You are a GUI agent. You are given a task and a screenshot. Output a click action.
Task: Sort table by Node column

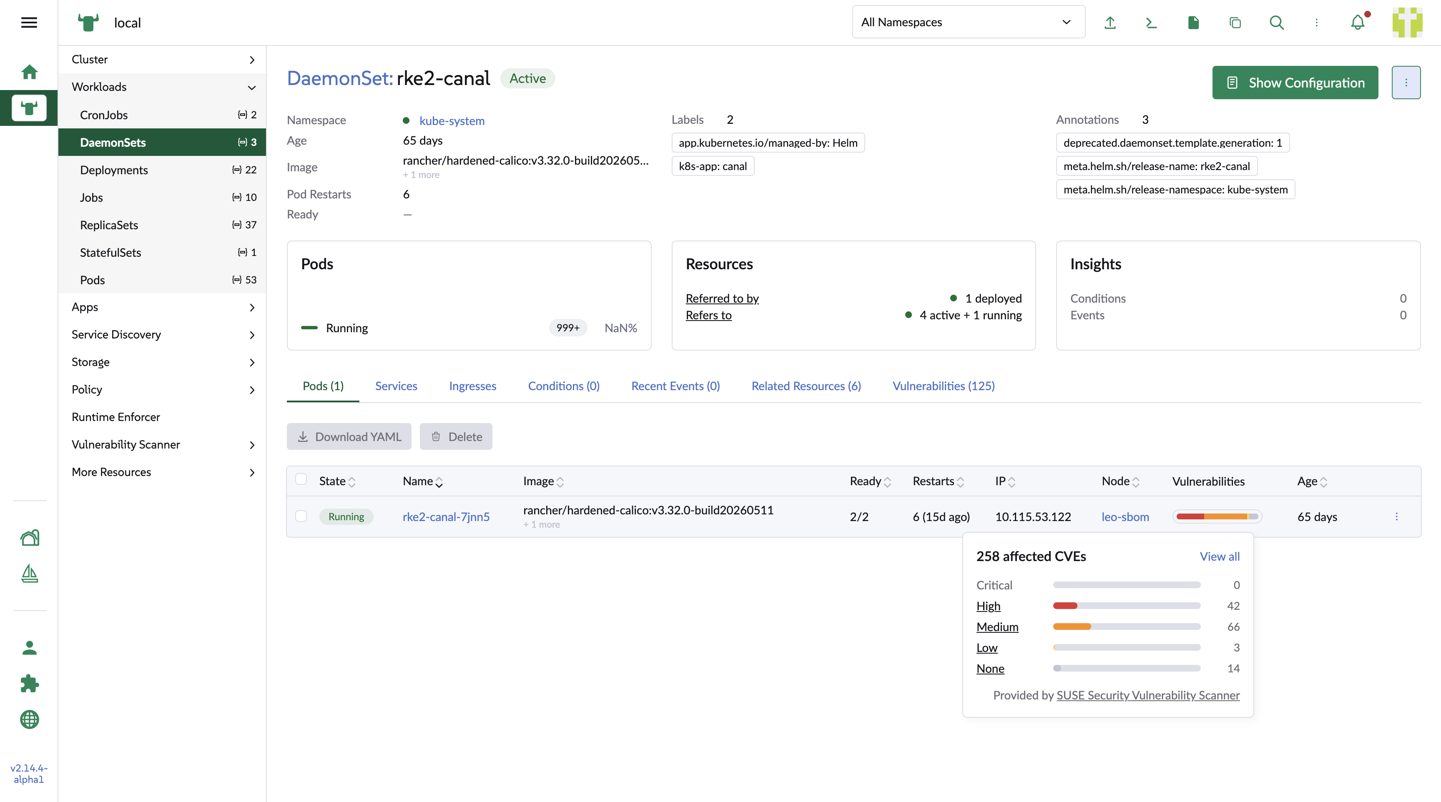pyautogui.click(x=1120, y=481)
